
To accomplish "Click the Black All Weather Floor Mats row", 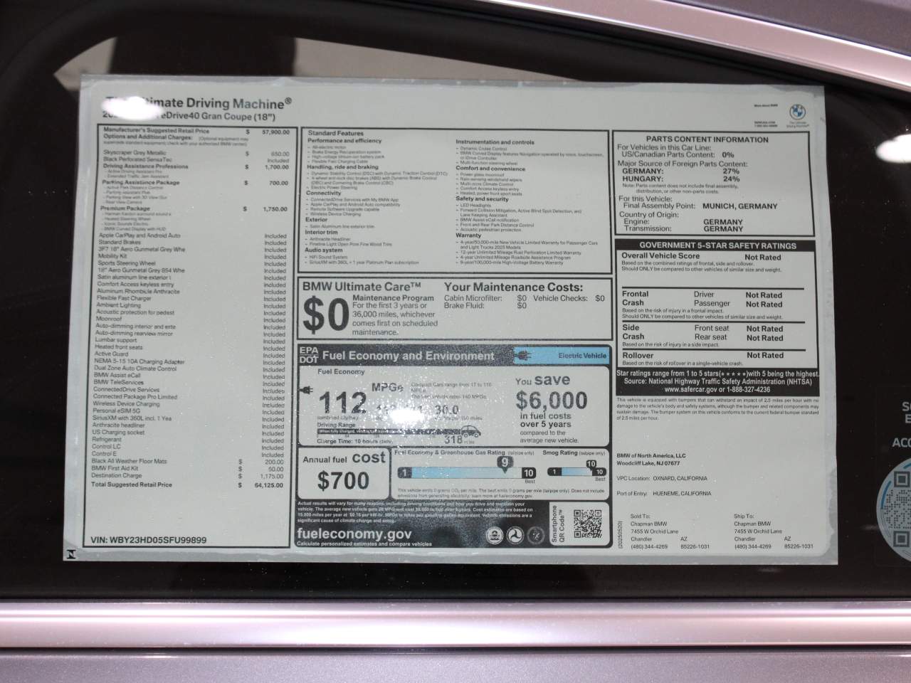I will coord(188,461).
